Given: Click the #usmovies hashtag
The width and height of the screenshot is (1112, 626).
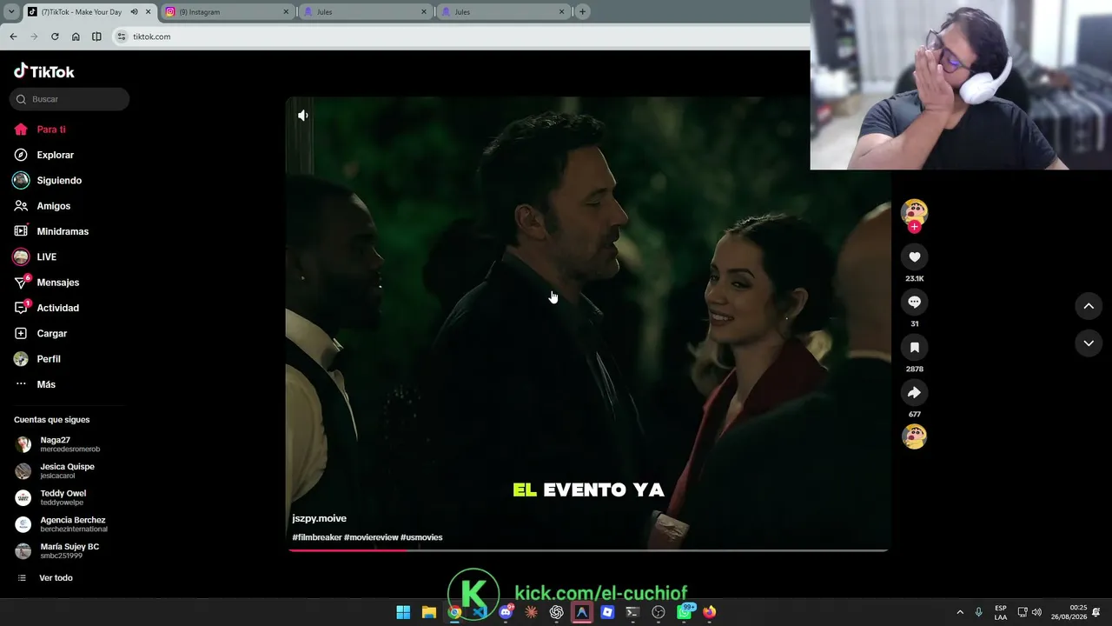Looking at the screenshot, I should (421, 537).
